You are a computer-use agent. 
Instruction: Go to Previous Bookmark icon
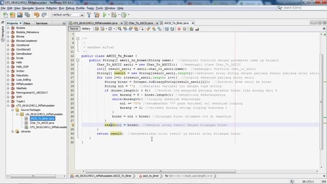[x=148, y=29]
